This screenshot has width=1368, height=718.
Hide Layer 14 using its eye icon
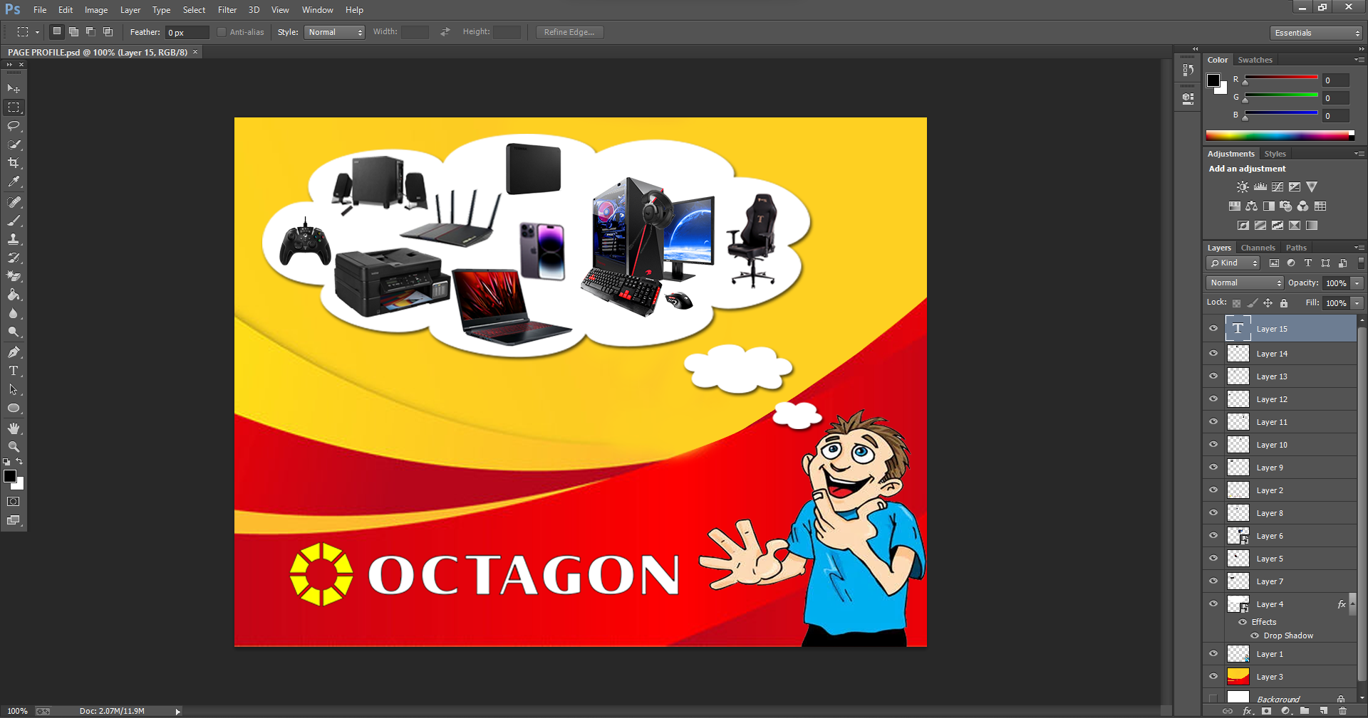[1213, 353]
